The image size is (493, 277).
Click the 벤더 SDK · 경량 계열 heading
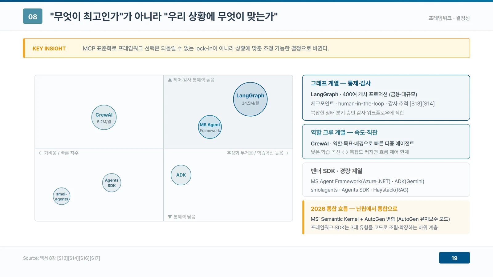pos(336,171)
